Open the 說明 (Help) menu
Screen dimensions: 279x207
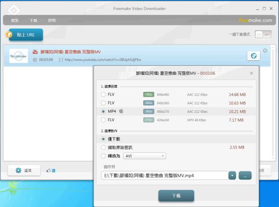point(52,20)
